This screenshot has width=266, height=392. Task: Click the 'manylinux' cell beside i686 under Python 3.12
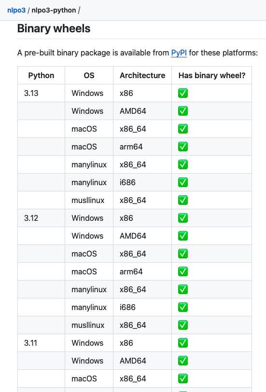click(x=89, y=307)
